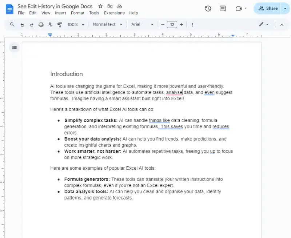Print the document with the printer icon
Screen dimensions: 291x238
41,24
